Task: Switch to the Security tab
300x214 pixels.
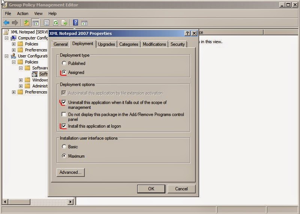Action: coord(177,44)
